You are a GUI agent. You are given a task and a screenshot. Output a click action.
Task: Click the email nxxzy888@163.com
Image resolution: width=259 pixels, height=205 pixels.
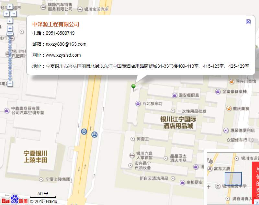(66, 44)
